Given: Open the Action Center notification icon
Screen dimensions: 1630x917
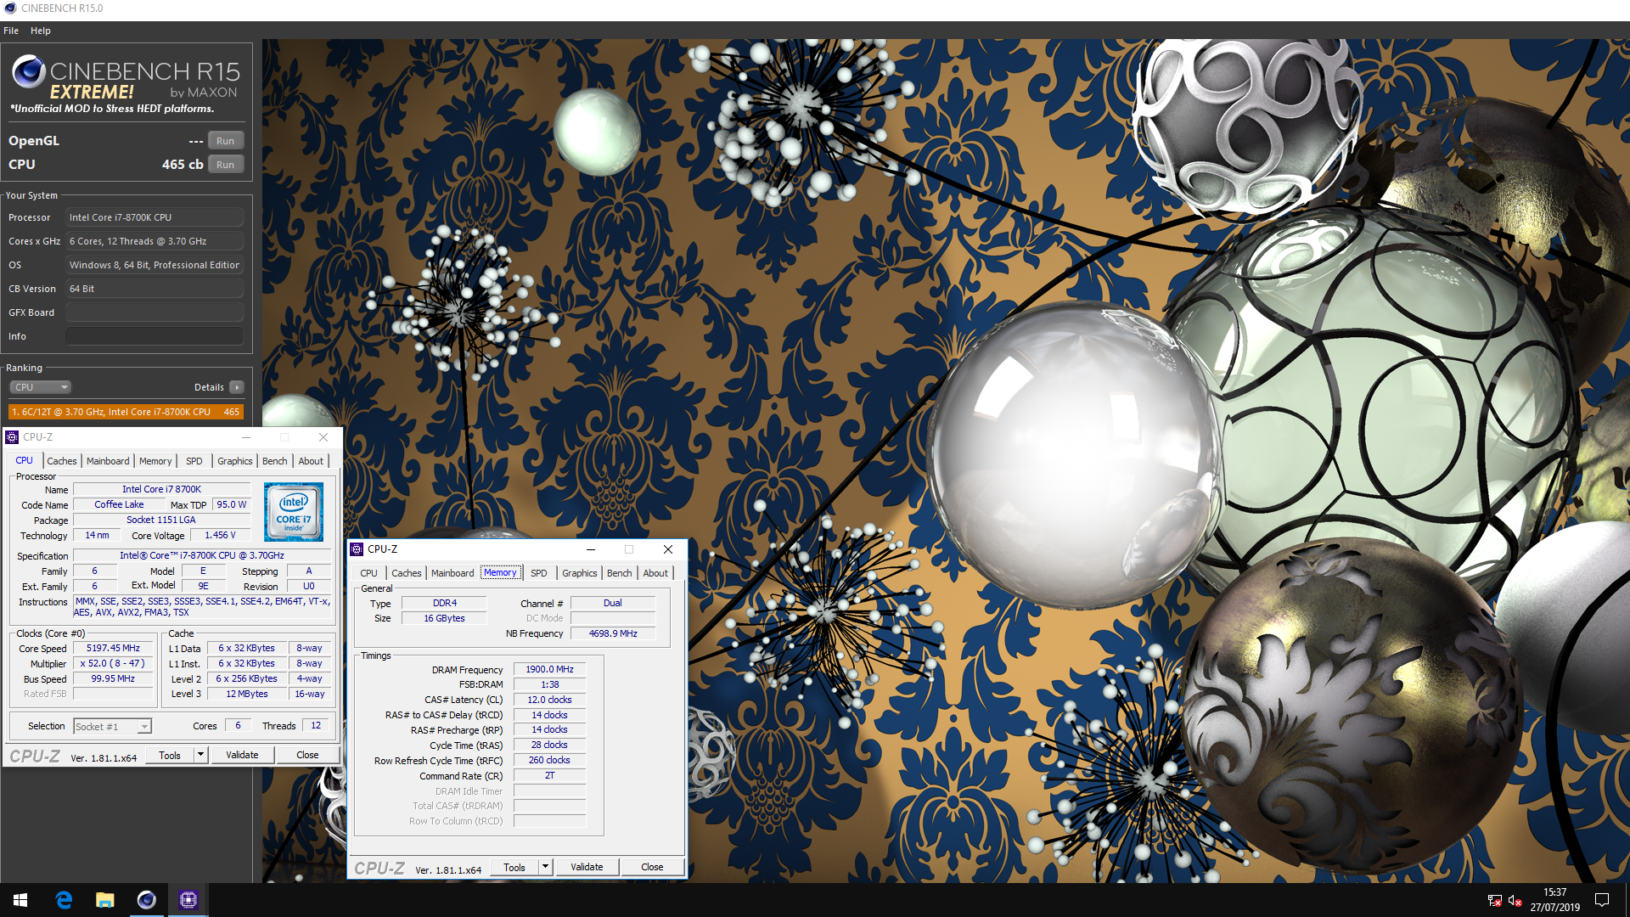Looking at the screenshot, I should coord(1602,900).
